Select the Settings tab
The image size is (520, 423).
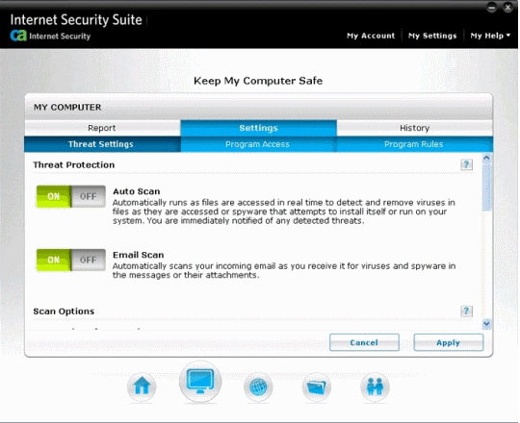[258, 128]
